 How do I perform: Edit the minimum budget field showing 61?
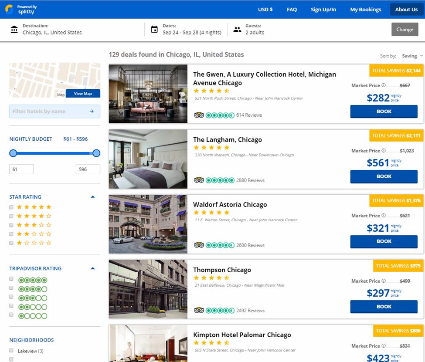pyautogui.click(x=22, y=169)
